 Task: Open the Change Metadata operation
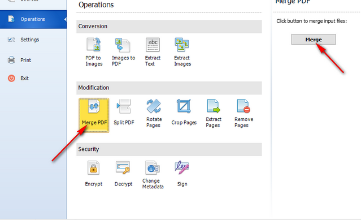pos(153,175)
